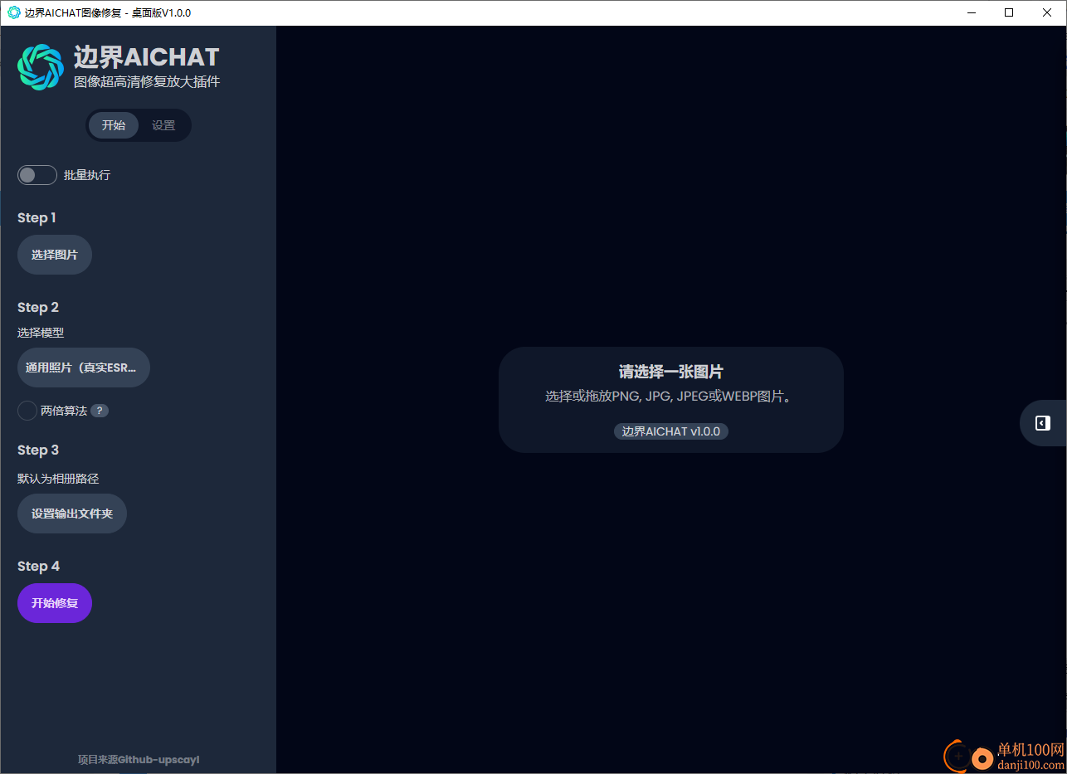Click the Step 2 label
The height and width of the screenshot is (774, 1067).
coord(38,307)
